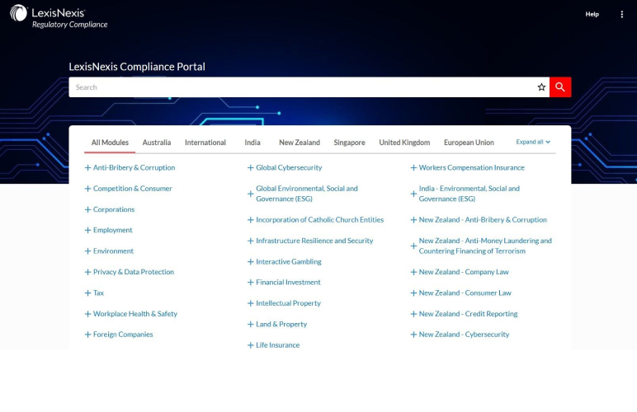Image resolution: width=637 pixels, height=412 pixels.
Task: Expand Privacy & Data Protection plus icon
Action: pos(87,272)
